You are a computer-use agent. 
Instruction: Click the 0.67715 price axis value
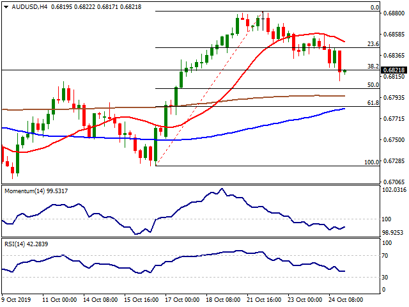(x=394, y=119)
